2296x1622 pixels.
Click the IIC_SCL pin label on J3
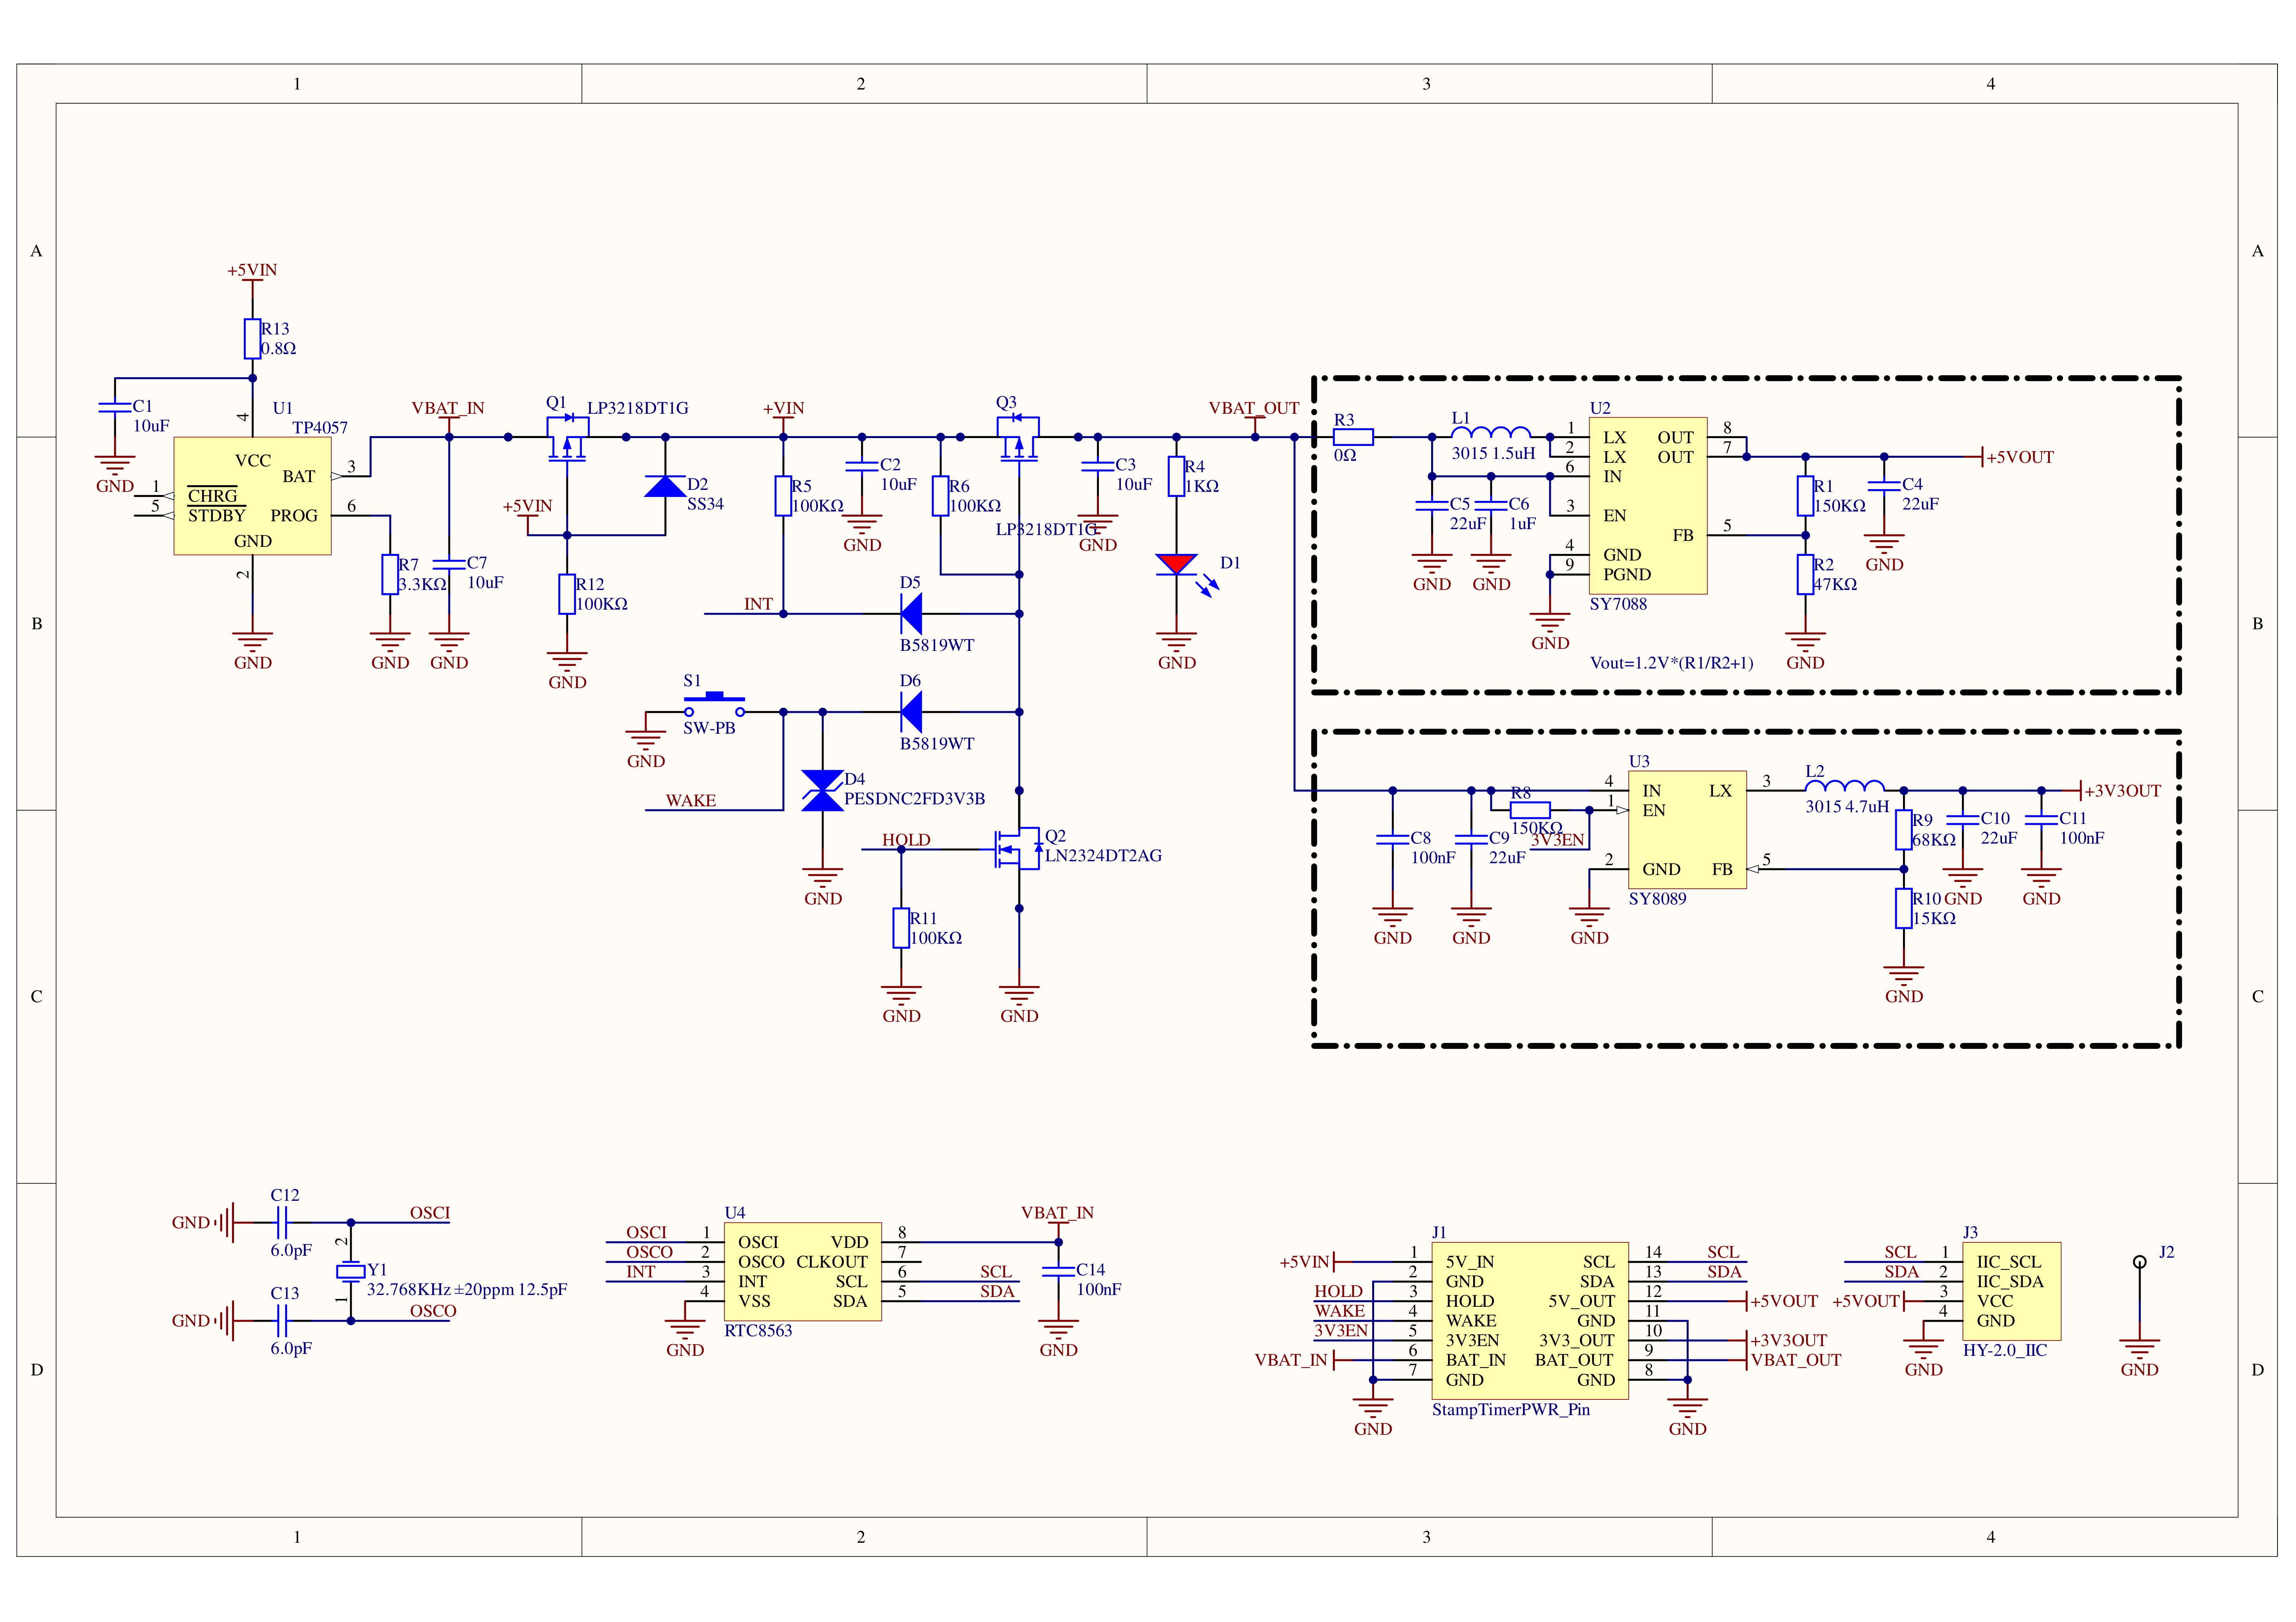click(x=2009, y=1262)
